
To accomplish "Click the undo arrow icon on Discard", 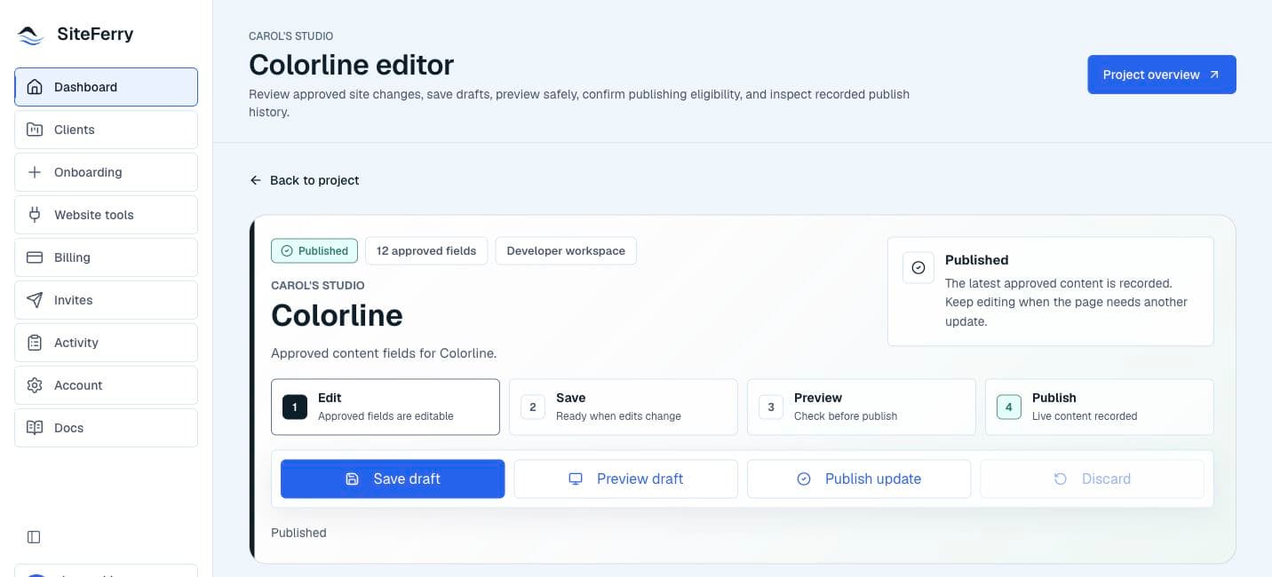I will pyautogui.click(x=1061, y=478).
